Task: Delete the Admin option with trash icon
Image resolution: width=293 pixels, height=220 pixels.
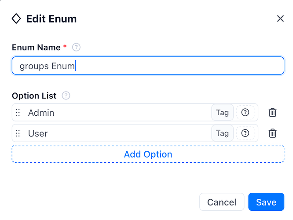Action: pos(272,113)
